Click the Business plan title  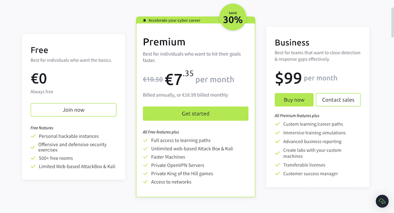point(292,42)
